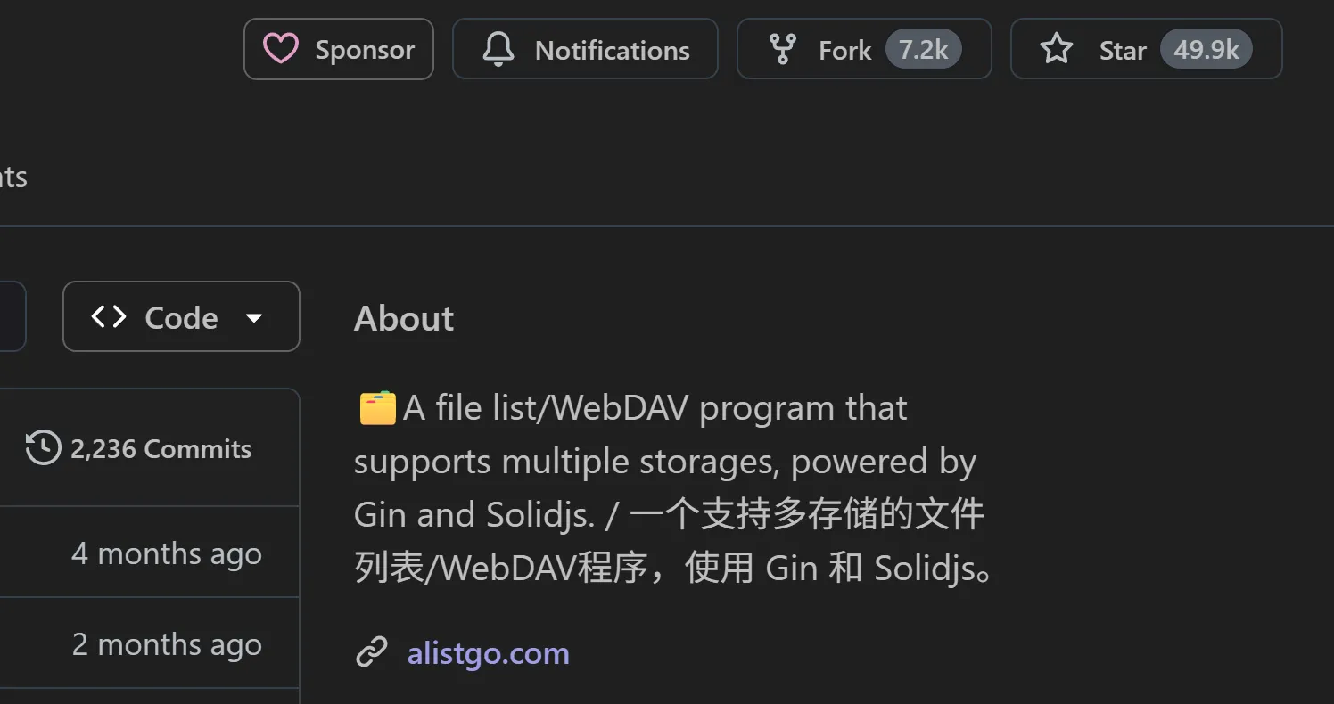Open the 7.2k fork count badge
The width and height of the screenshot is (1334, 704).
click(923, 49)
